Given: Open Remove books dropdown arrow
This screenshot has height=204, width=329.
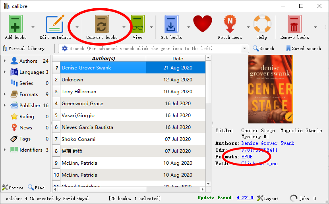Looking at the screenshot, I should pyautogui.click(x=315, y=27).
